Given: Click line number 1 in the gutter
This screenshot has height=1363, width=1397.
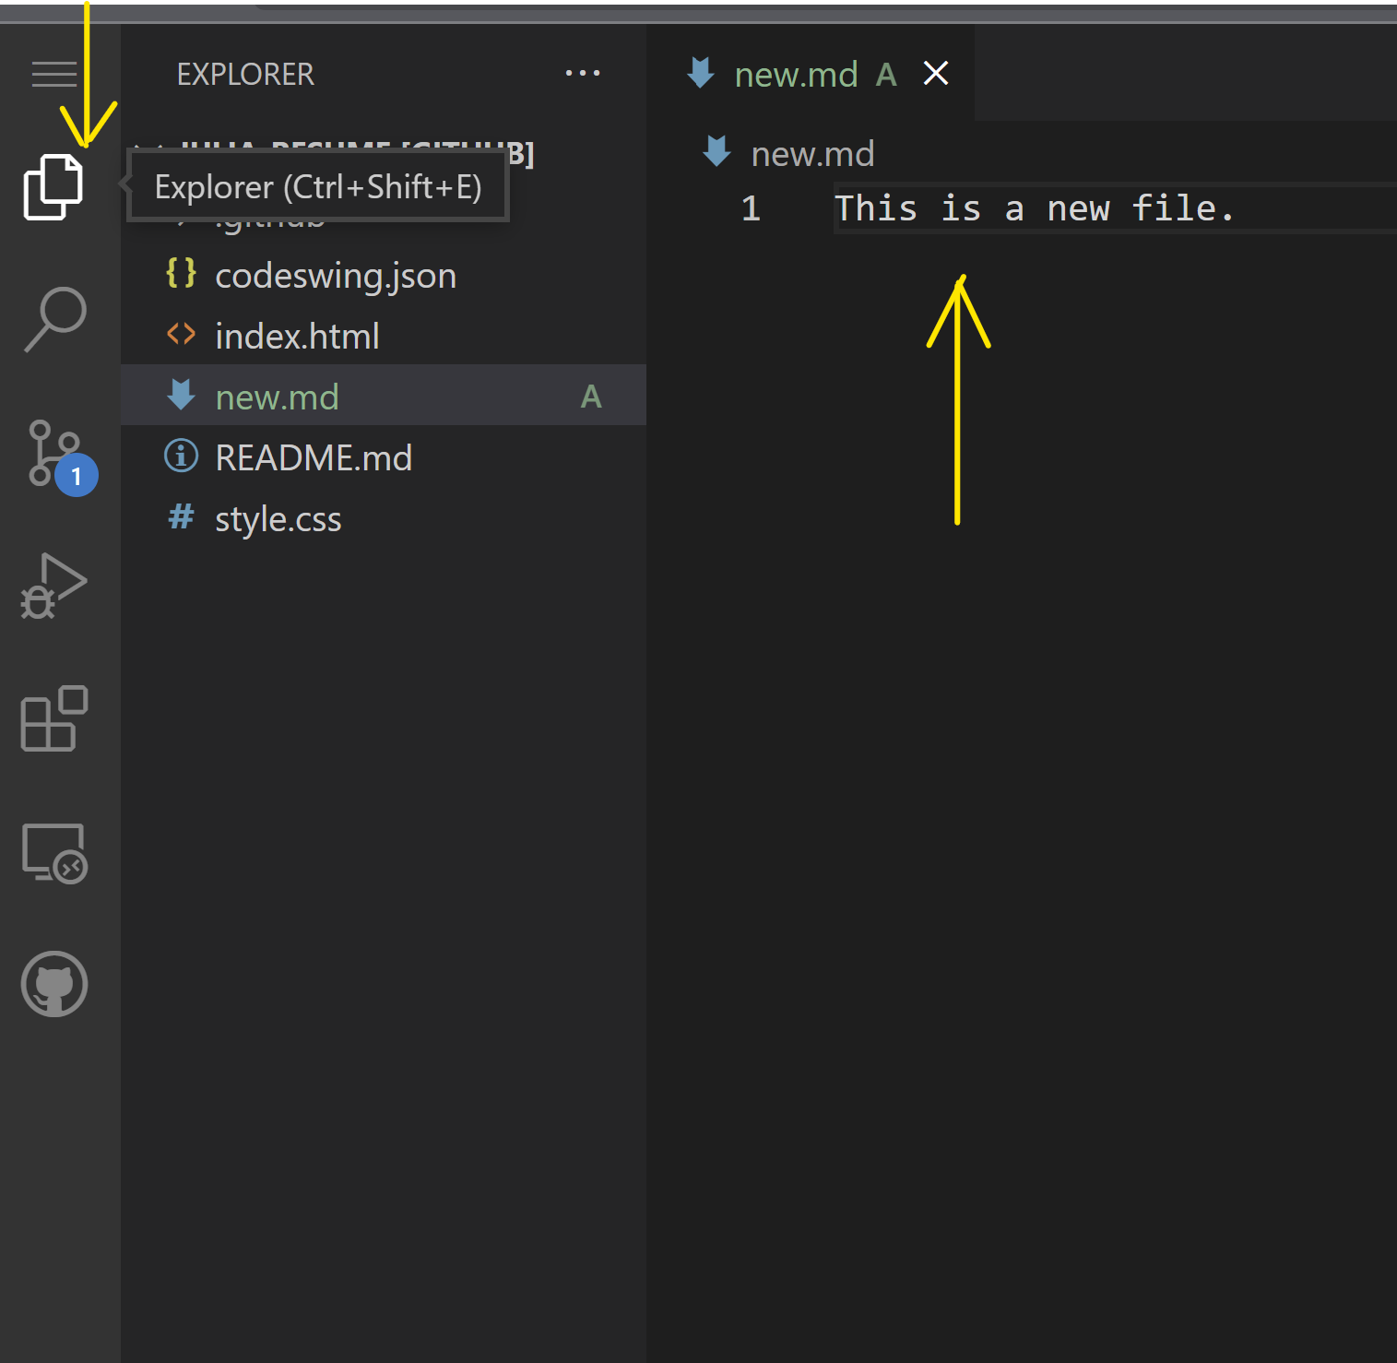Looking at the screenshot, I should coord(751,208).
